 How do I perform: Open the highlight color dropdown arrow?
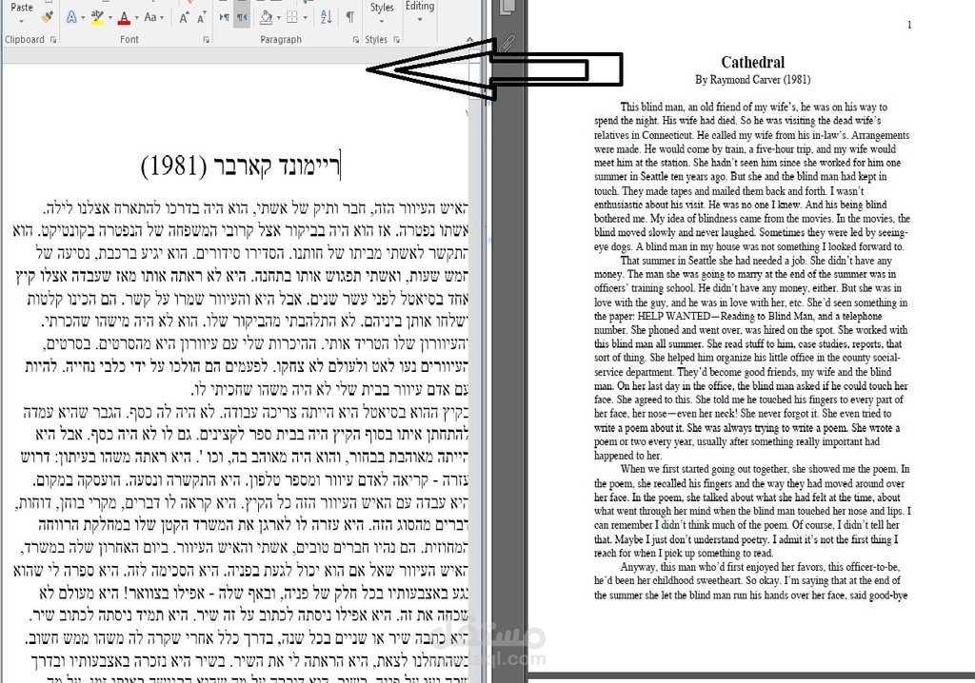[x=110, y=18]
